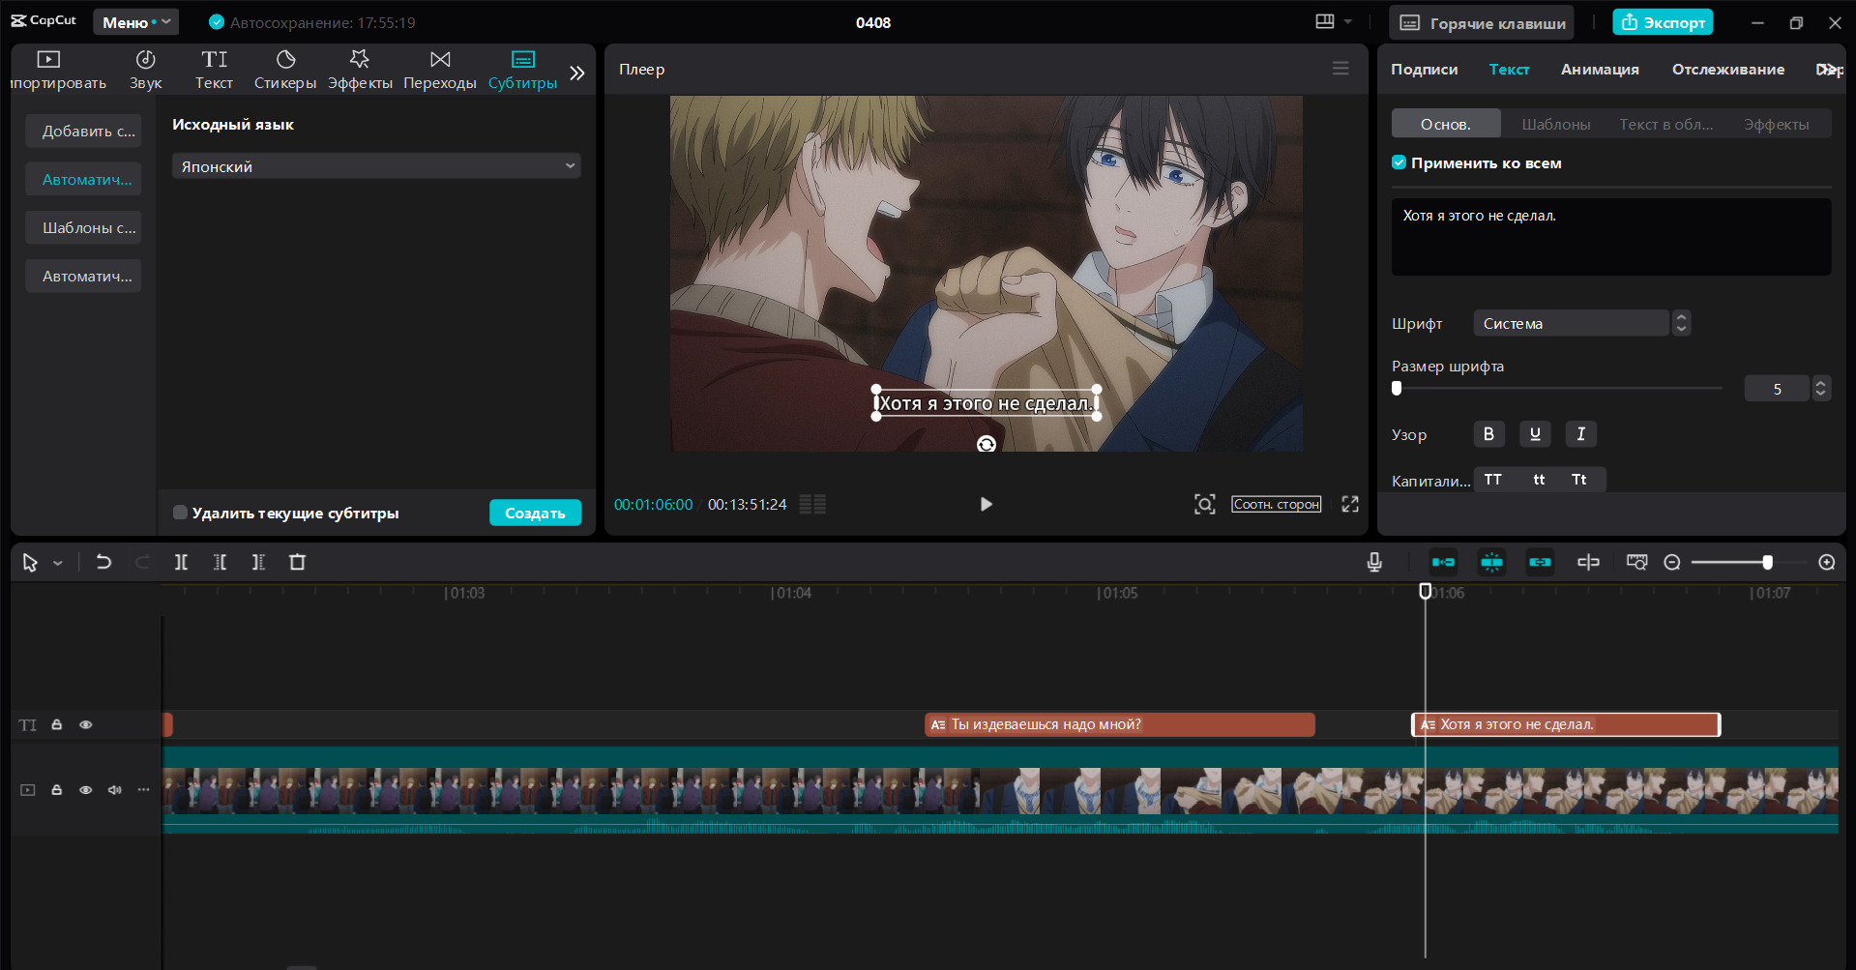Uncheck 'Применить ко всем' checkbox

(x=1399, y=162)
